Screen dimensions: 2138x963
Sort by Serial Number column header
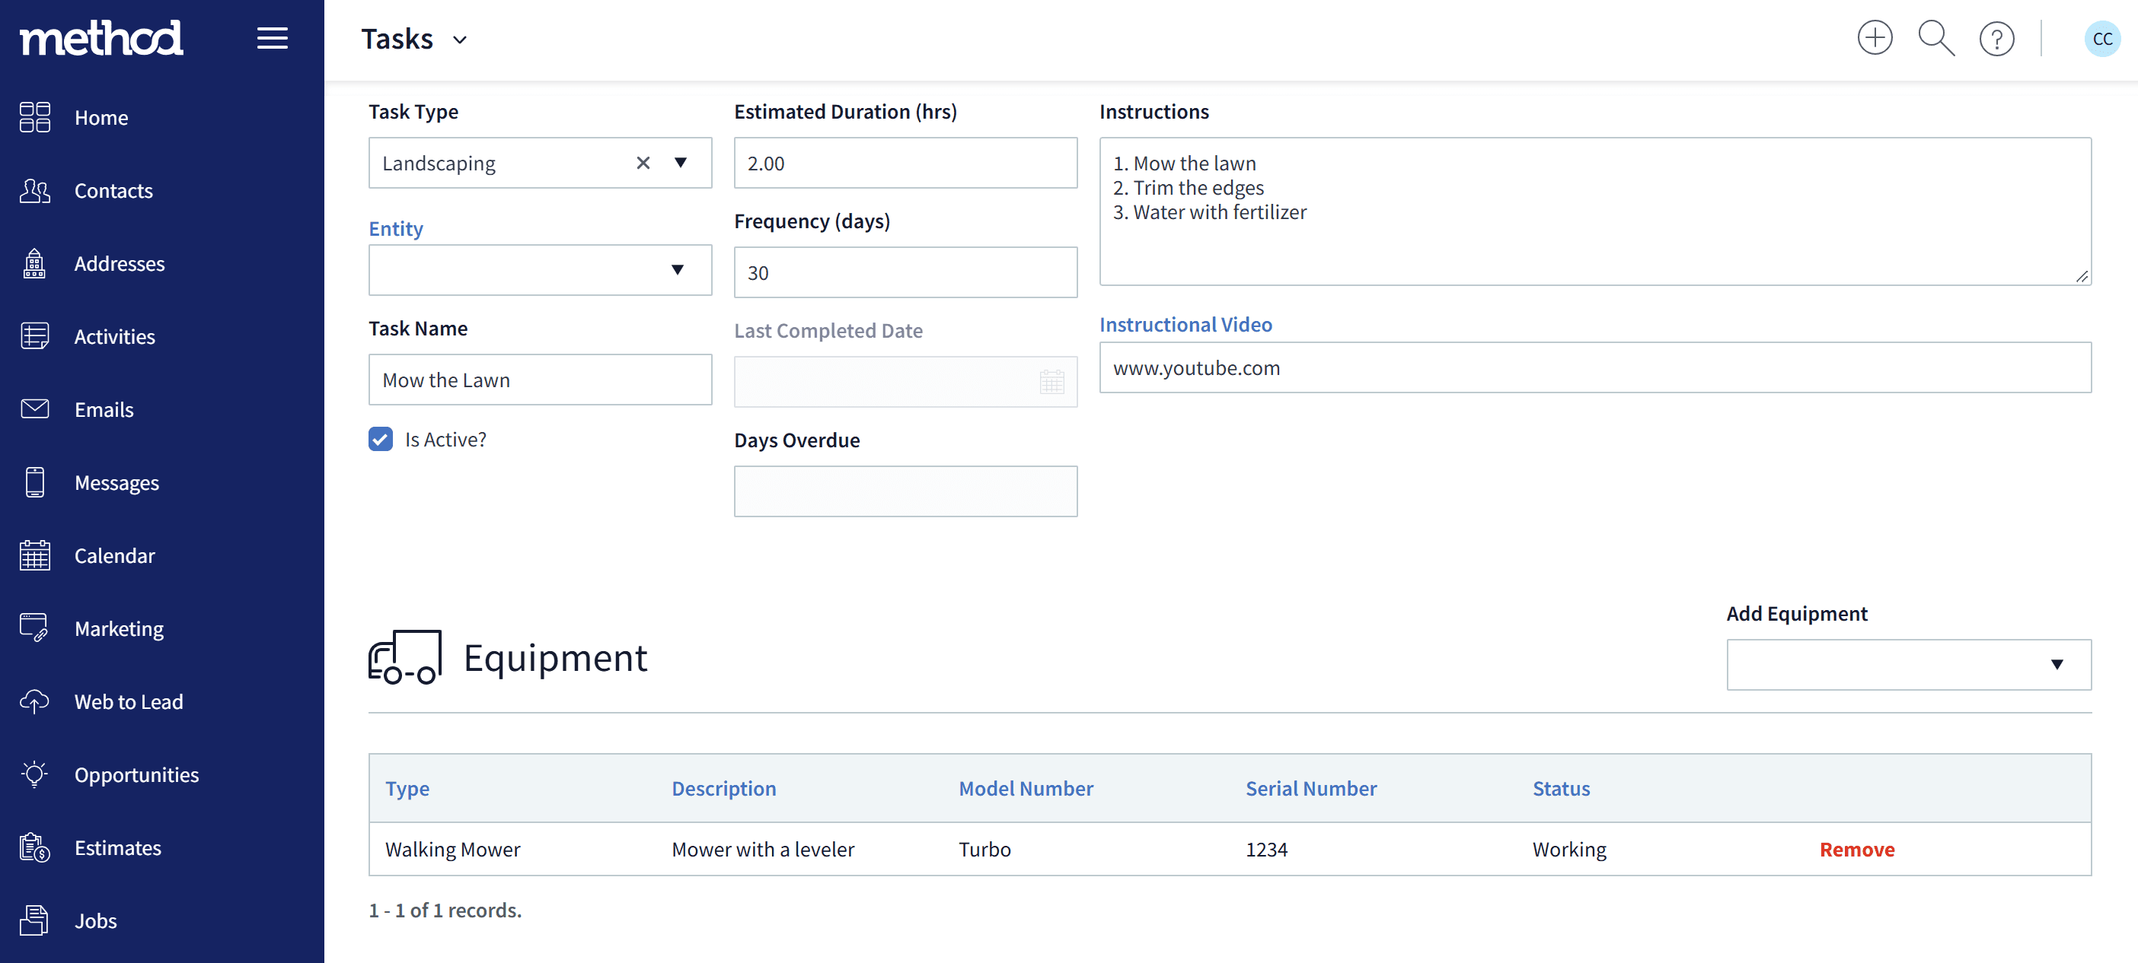[1310, 788]
